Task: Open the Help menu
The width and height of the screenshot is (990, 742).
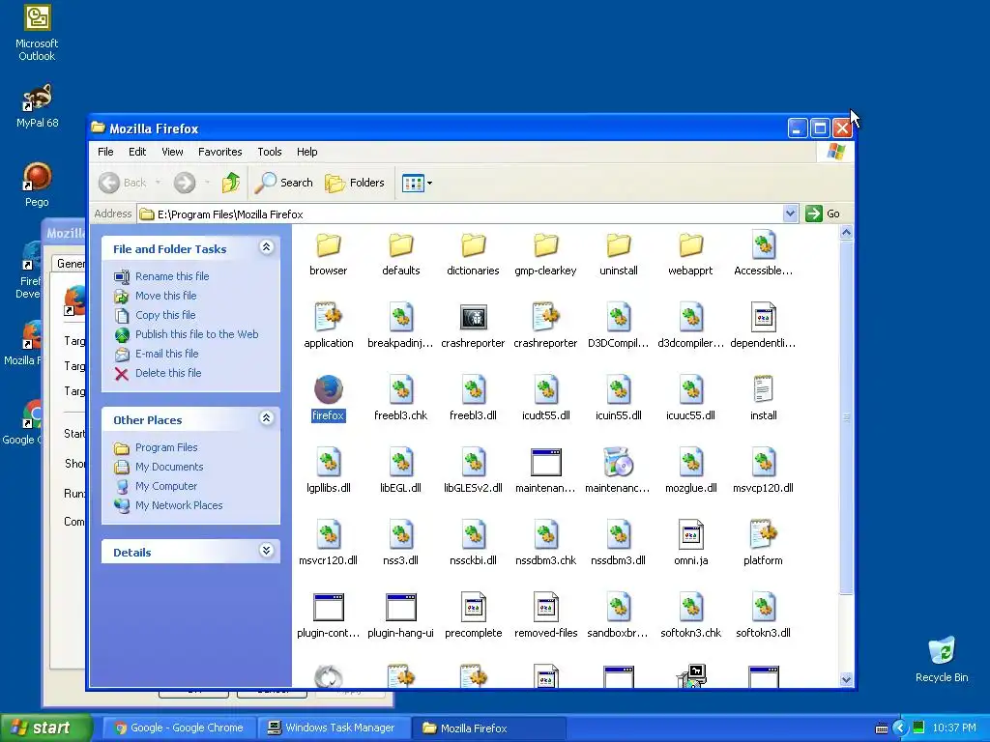Action: coord(306,152)
